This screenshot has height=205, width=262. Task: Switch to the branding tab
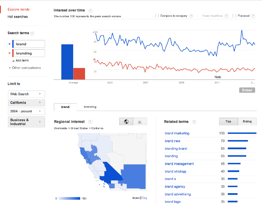tap(90, 107)
